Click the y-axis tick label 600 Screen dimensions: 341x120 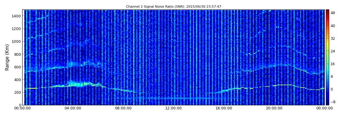point(17,67)
